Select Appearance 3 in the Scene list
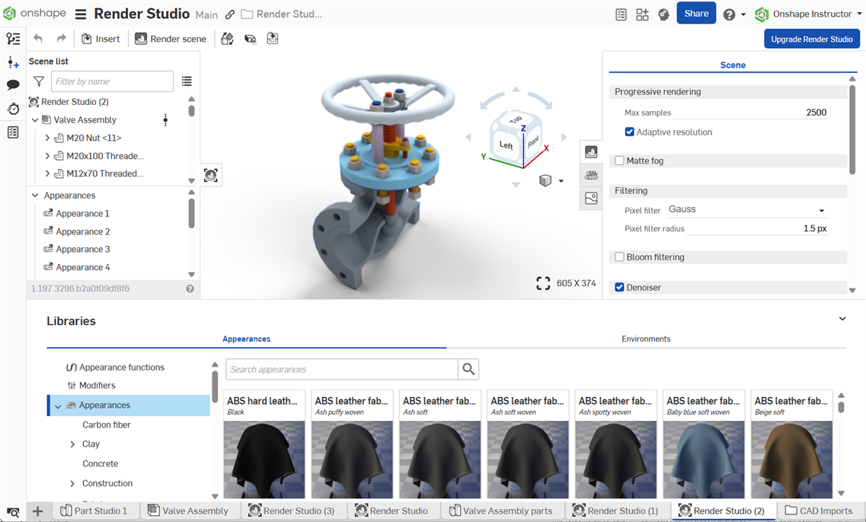 [x=83, y=250]
